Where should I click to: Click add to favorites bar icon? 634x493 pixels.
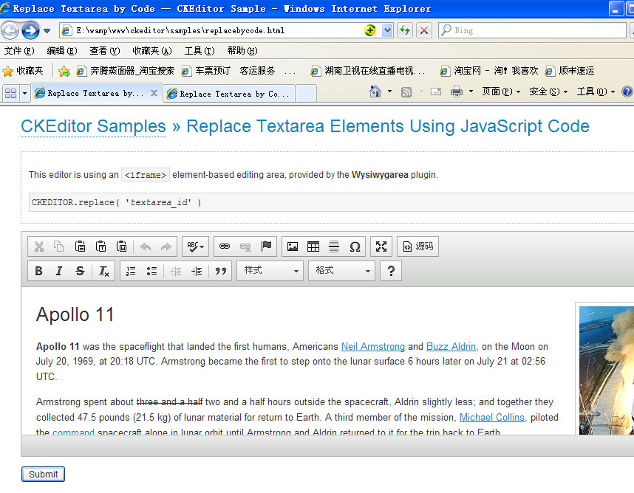[x=64, y=72]
